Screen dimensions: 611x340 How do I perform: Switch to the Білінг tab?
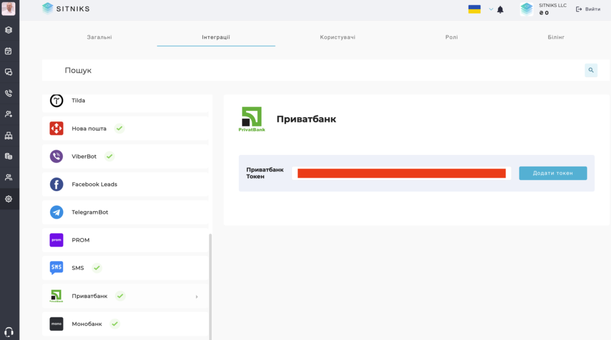[556, 37]
